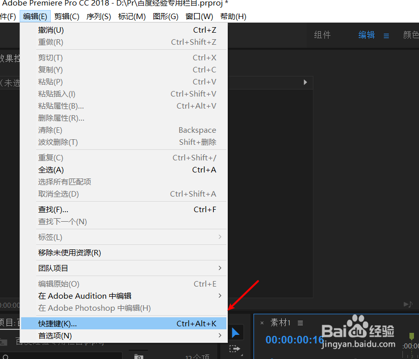The image size is (419, 359).
Task: Select the 素材1 timeline tab
Action: pyautogui.click(x=280, y=323)
